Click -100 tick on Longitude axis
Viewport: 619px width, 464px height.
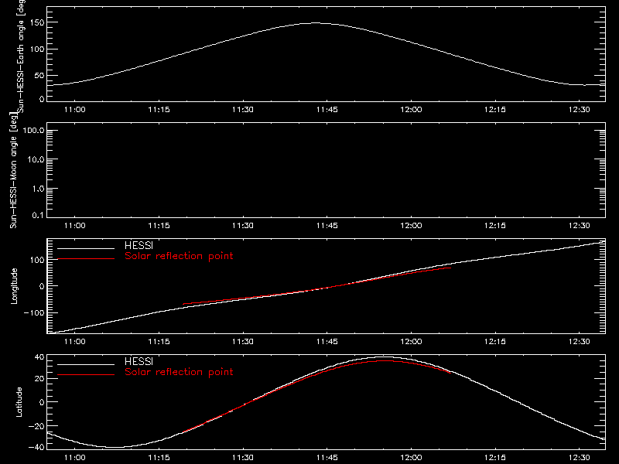coord(34,312)
